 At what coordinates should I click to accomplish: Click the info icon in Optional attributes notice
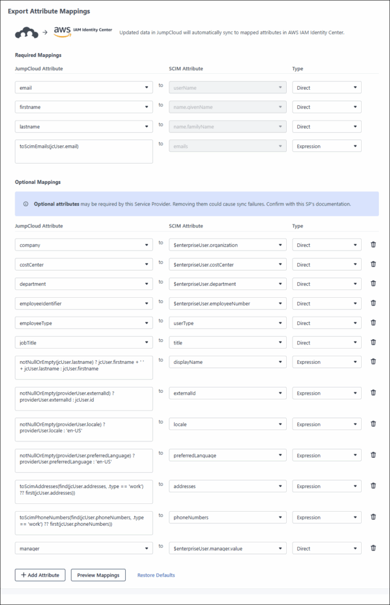pos(26,204)
